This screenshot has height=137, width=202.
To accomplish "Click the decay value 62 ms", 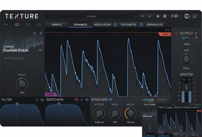I will [131, 122].
